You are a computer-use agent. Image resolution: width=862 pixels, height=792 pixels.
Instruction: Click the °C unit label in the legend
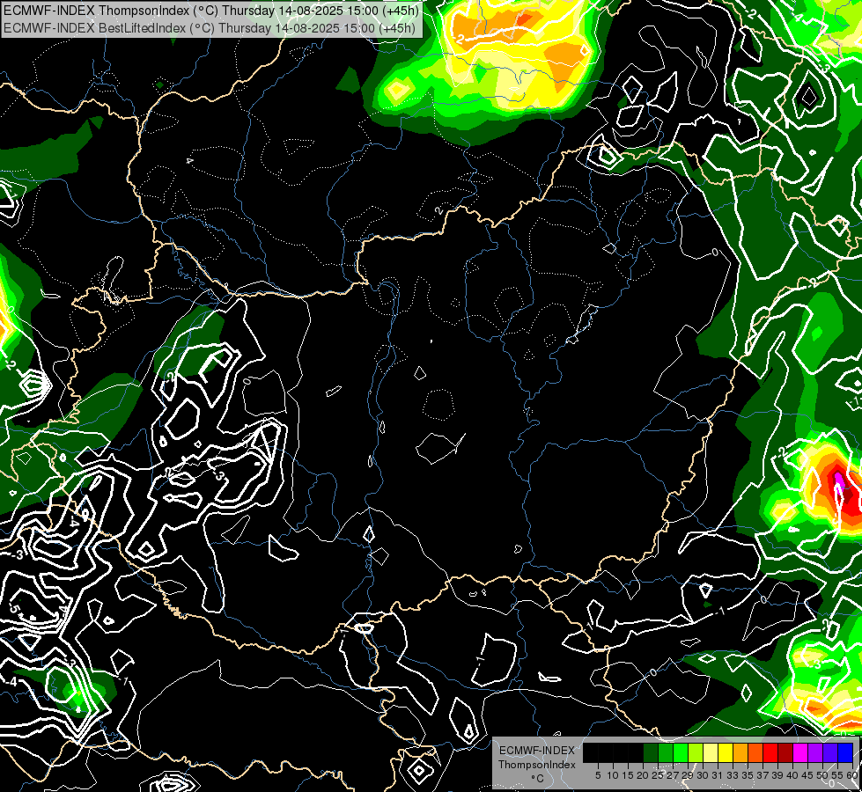tap(538, 779)
